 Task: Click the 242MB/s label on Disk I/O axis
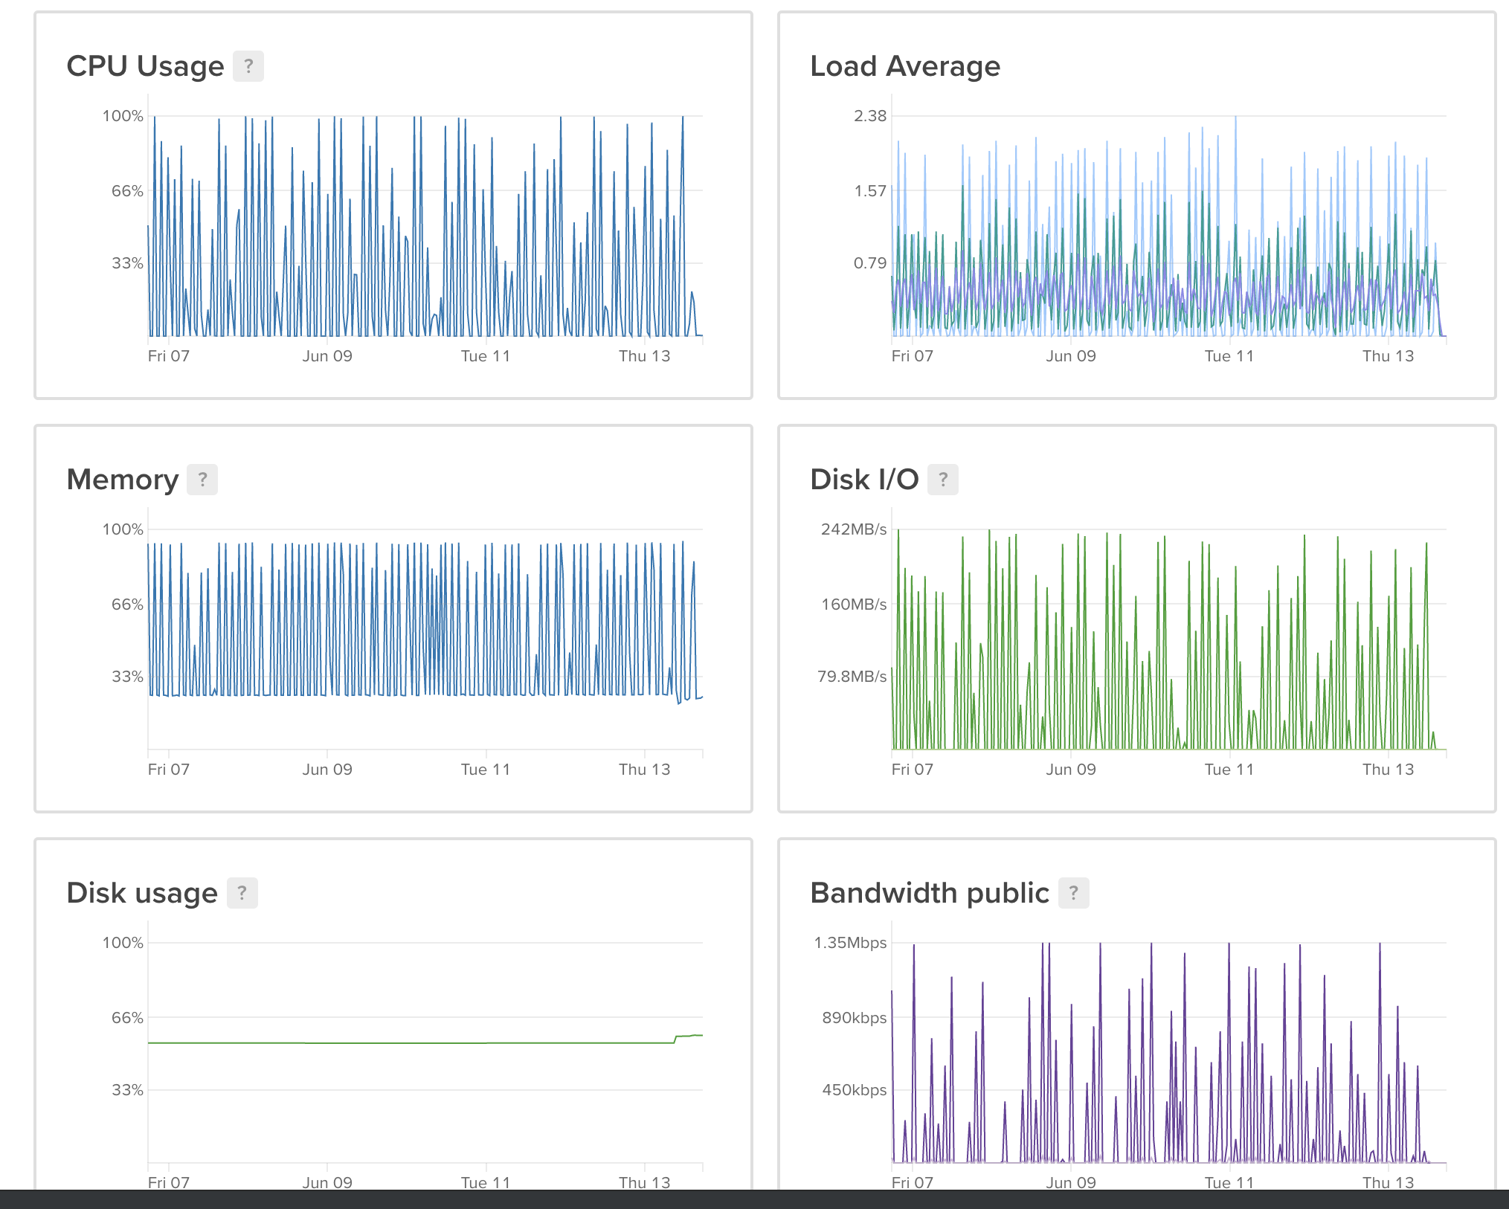pos(853,529)
